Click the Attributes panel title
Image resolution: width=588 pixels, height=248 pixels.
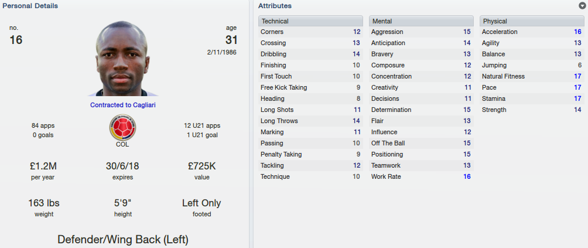pyautogui.click(x=275, y=6)
